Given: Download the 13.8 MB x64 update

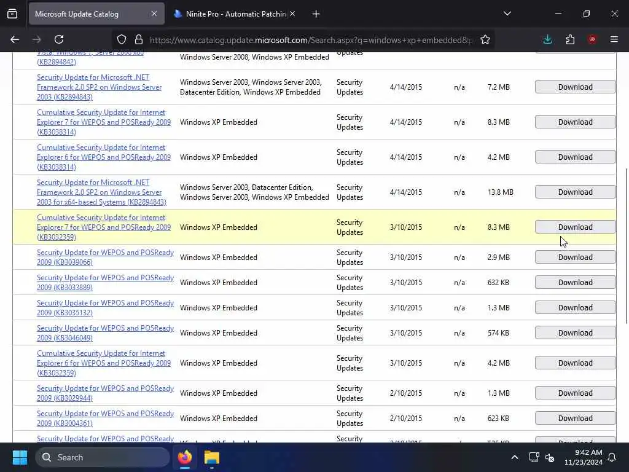Looking at the screenshot, I should (575, 192).
